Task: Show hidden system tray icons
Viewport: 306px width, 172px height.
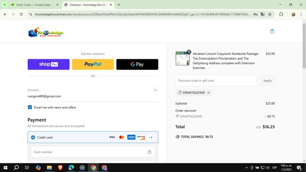Action: point(246,168)
